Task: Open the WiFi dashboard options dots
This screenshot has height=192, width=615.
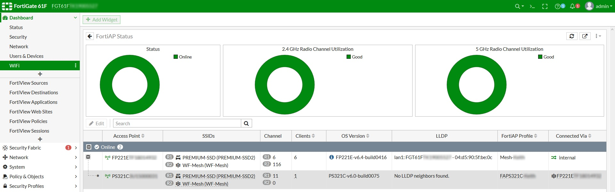Action: 76,65
